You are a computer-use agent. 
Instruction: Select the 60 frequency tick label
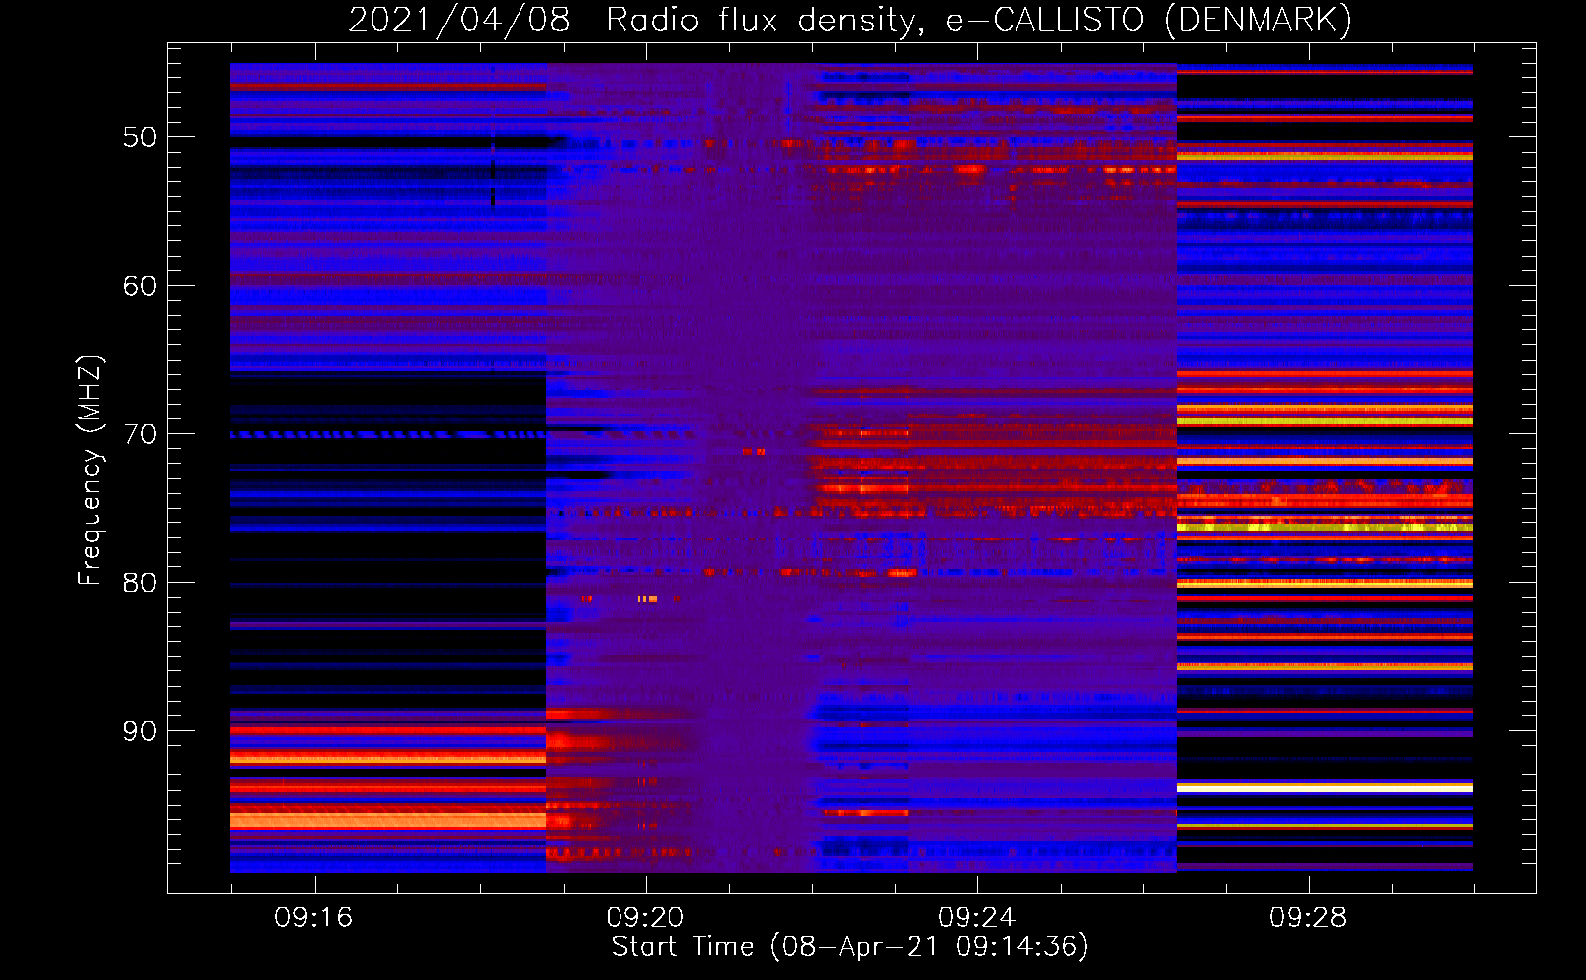pos(140,286)
